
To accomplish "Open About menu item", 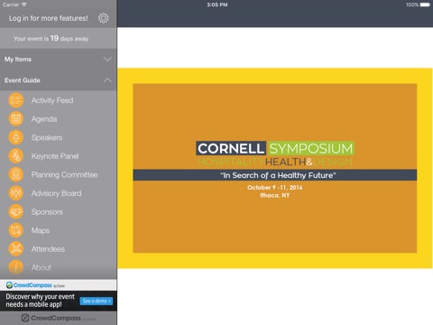I will [59, 267].
